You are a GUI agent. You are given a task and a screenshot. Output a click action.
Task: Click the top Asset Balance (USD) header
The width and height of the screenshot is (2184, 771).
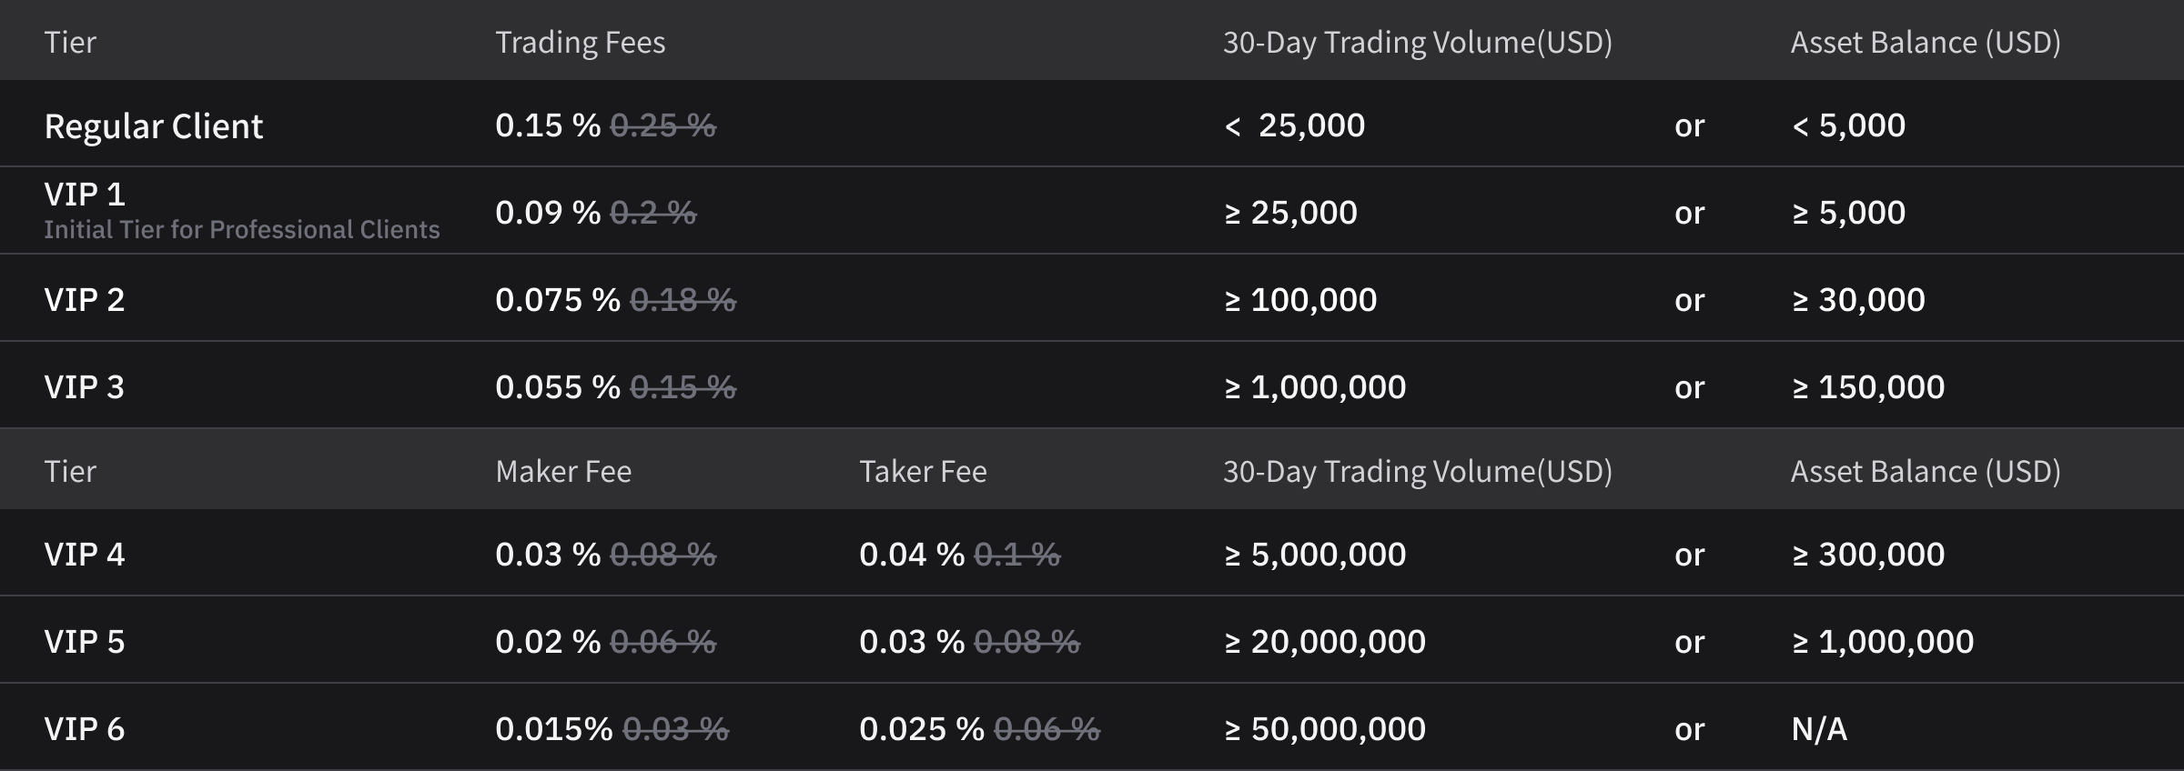[1926, 42]
